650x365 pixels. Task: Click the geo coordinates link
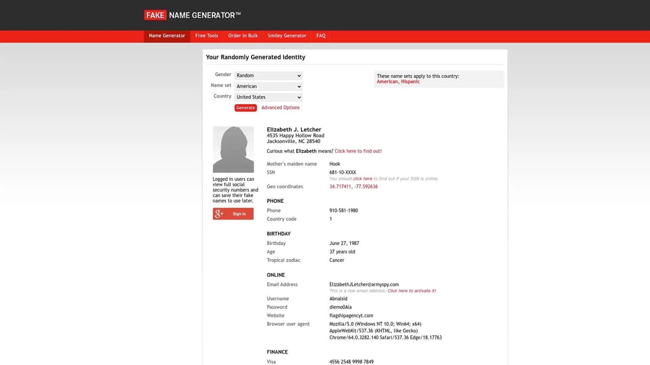point(352,186)
